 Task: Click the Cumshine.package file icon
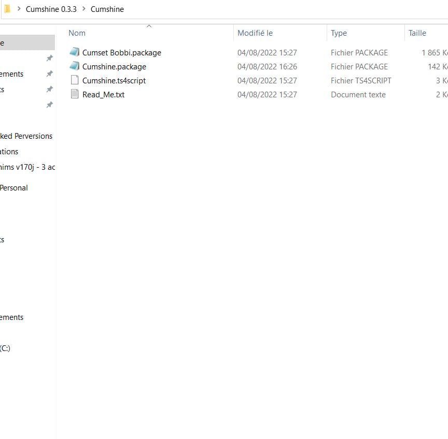pos(75,66)
